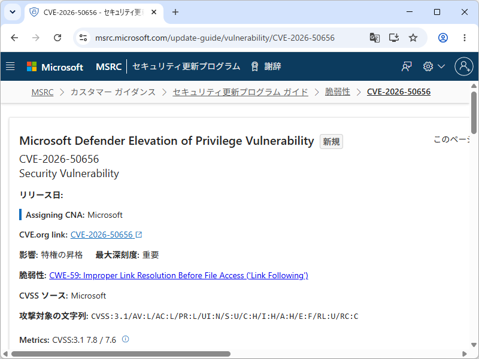The image size is (479, 359).
Task: Translate this page icon
Action: click(375, 38)
